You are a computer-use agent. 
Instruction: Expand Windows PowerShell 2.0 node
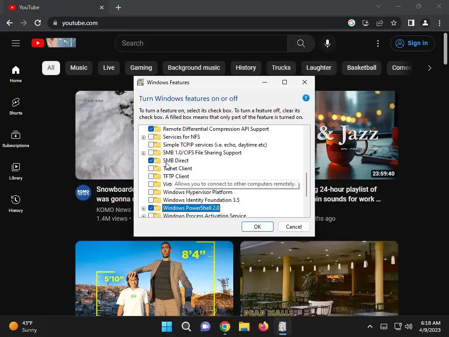pos(143,208)
